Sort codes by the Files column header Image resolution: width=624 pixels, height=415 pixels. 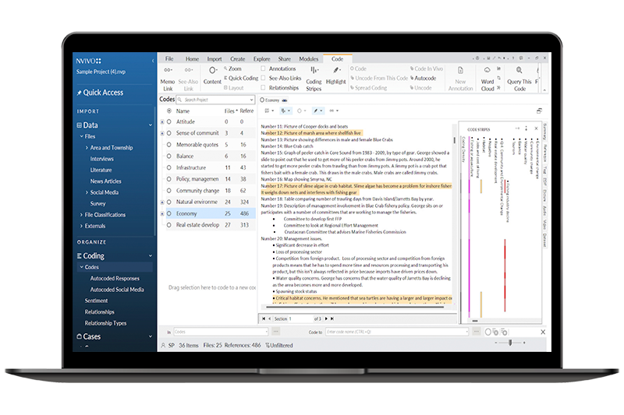tap(229, 111)
